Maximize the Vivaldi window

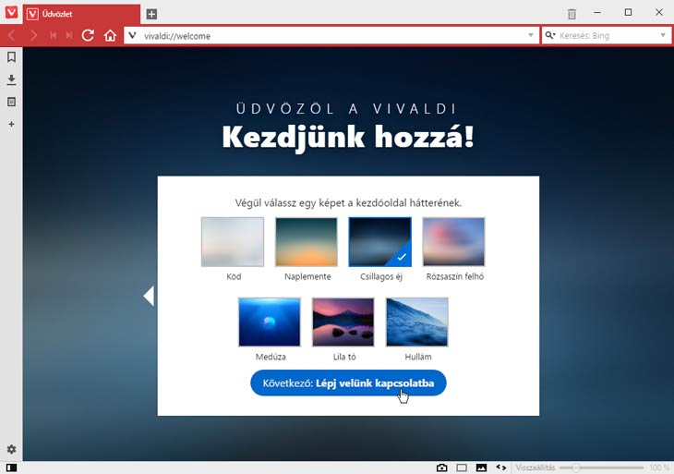628,13
